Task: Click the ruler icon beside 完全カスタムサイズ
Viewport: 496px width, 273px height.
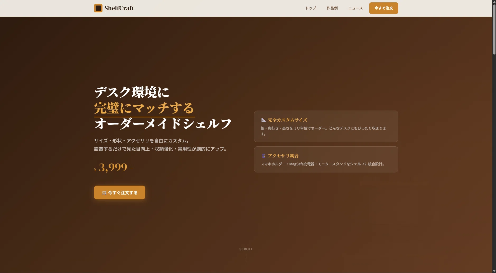Action: (x=263, y=120)
